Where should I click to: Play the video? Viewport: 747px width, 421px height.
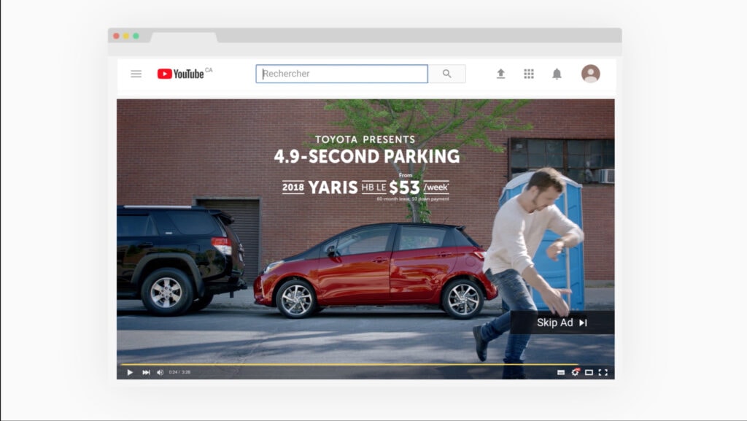[130, 372]
